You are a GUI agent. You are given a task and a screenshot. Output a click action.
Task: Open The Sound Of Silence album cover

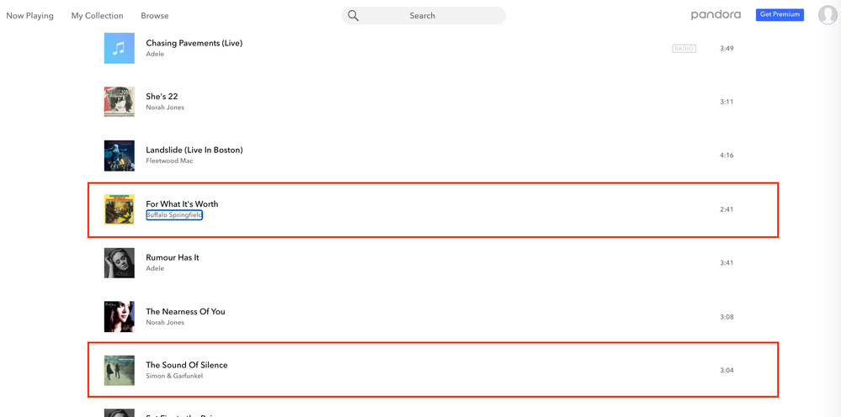(119, 371)
